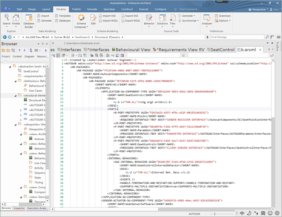This screenshot has height=217, width=282.
Task: Open the Schema Composer
Action: coord(81,21)
